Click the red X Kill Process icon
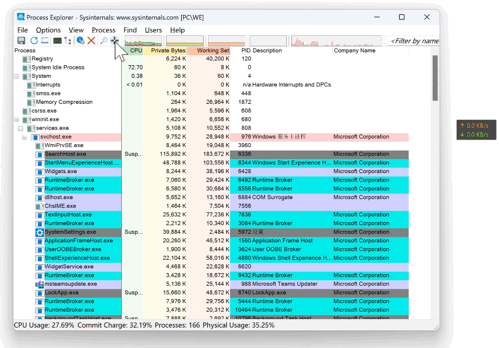This screenshot has width=499, height=348. [x=91, y=41]
